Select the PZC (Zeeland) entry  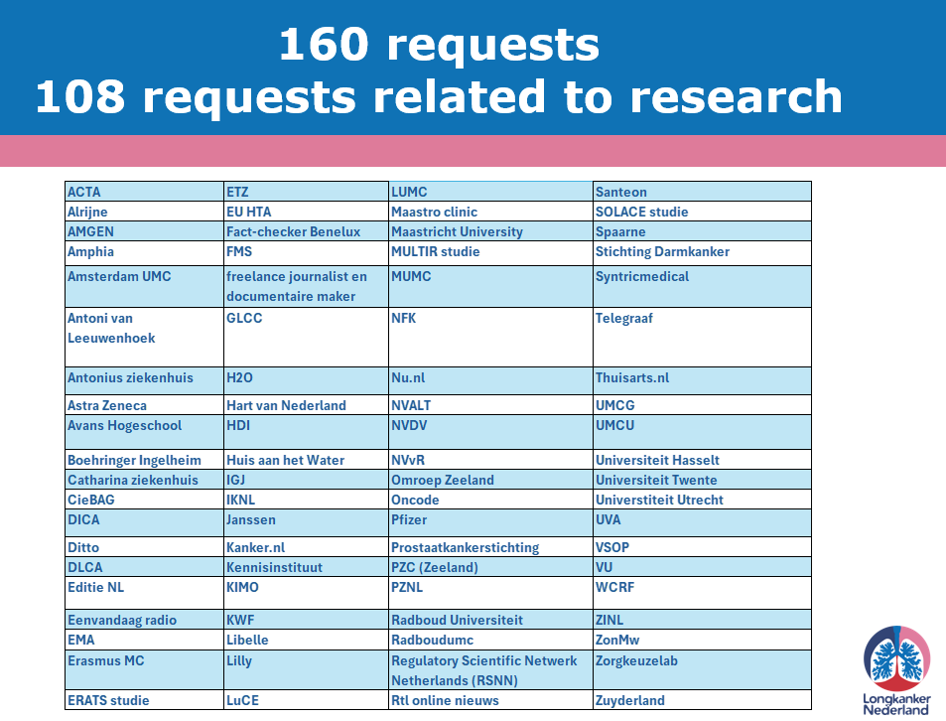pos(490,566)
